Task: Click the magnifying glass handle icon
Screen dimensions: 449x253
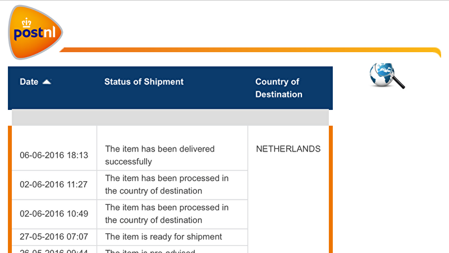Action: 398,81
